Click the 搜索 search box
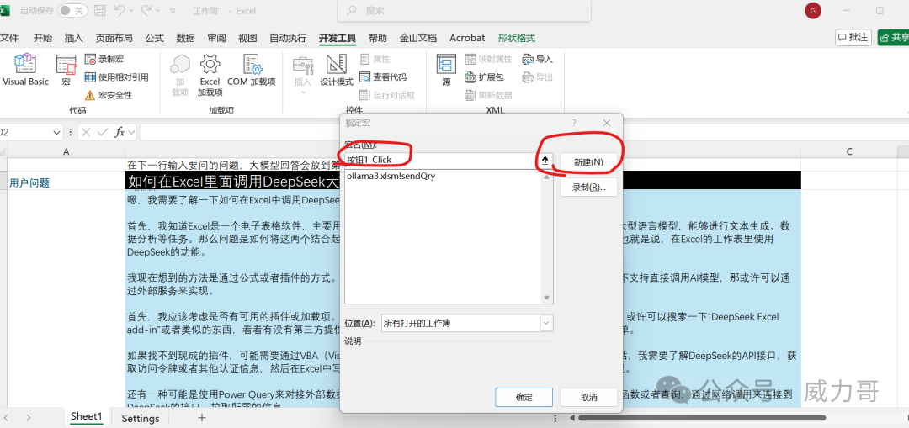This screenshot has width=909, height=428. (x=464, y=10)
